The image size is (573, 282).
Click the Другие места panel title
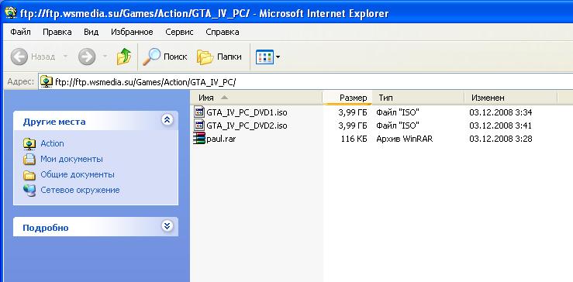(54, 122)
